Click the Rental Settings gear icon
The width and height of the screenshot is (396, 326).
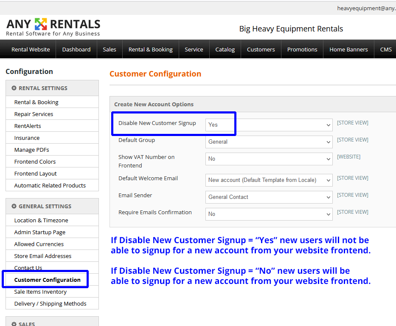14,88
